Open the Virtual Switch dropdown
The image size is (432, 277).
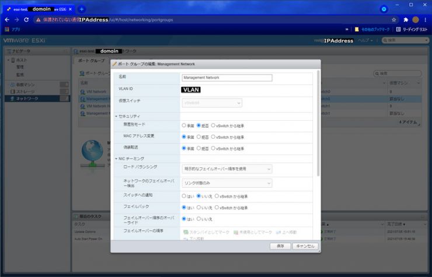click(x=211, y=103)
